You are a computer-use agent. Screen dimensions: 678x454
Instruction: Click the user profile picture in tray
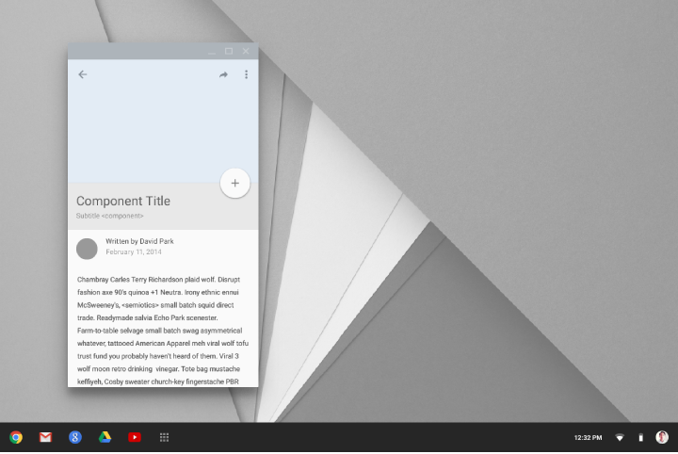point(662,437)
